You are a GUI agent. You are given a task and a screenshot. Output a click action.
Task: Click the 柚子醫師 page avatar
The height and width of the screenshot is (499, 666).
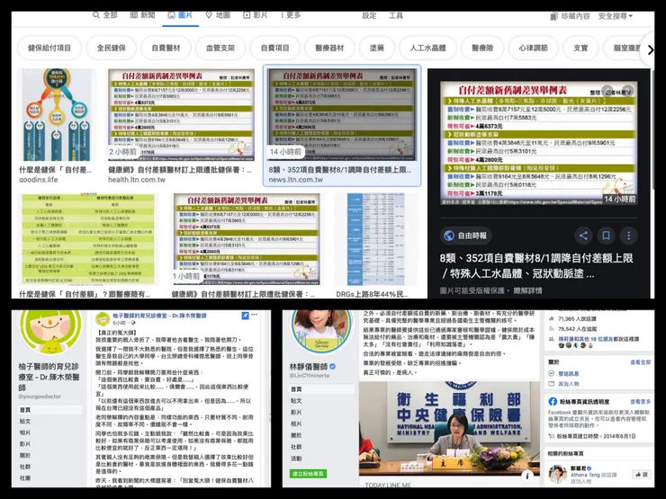pyautogui.click(x=50, y=332)
